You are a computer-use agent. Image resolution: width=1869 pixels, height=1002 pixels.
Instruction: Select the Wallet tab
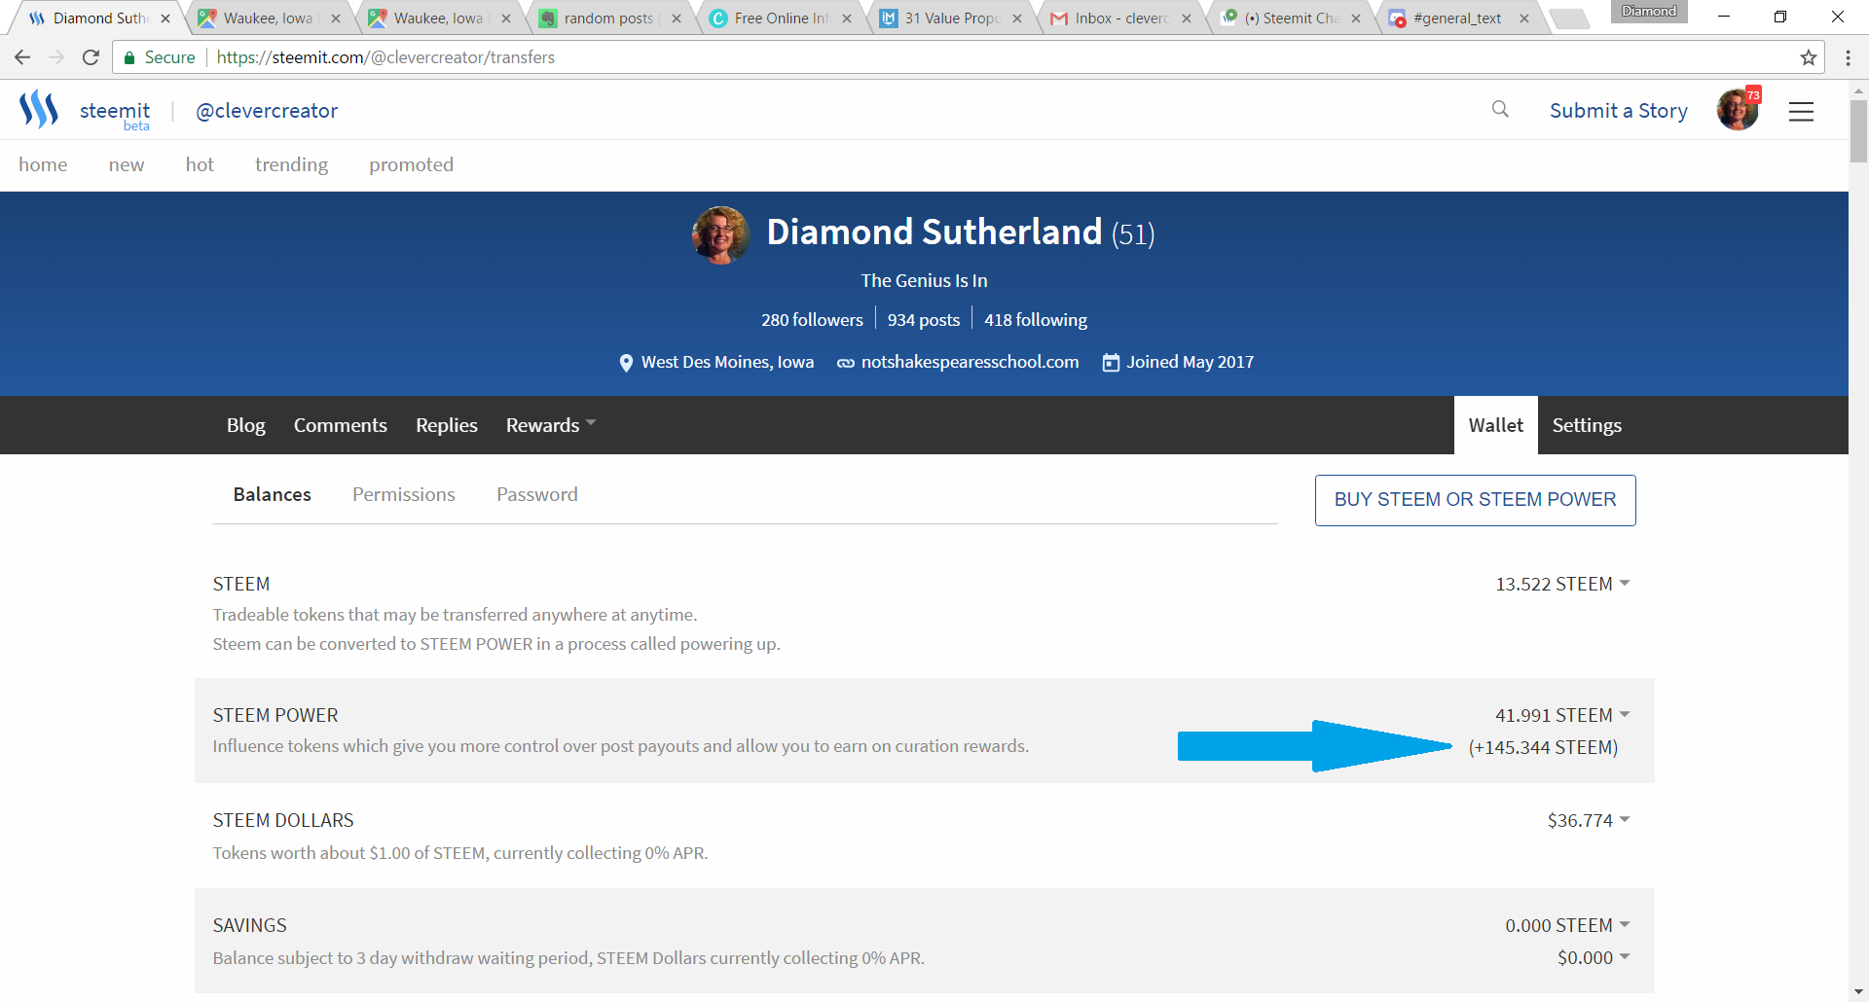click(x=1496, y=425)
